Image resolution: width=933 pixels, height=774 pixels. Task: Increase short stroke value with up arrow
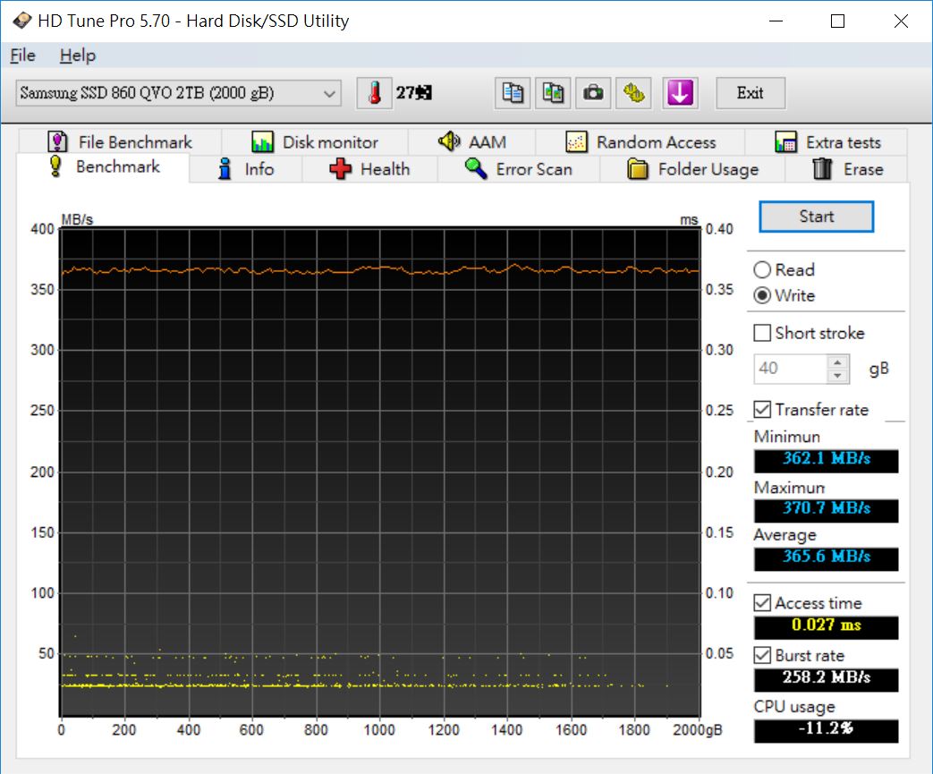[838, 362]
